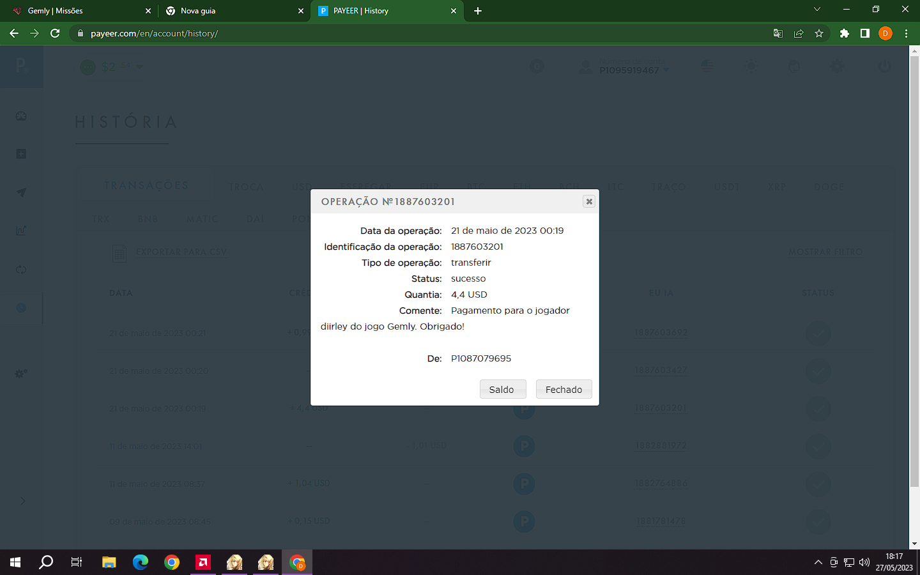Open operation ID 1882881972 link

661,445
